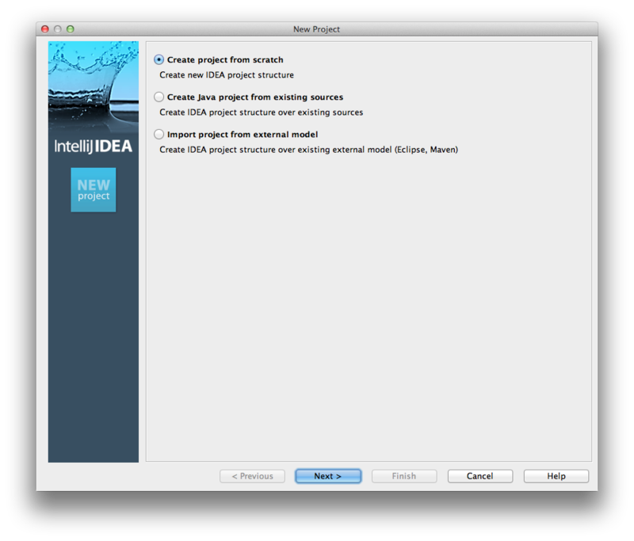
Task: Click the water splash banner image
Action: tap(94, 86)
